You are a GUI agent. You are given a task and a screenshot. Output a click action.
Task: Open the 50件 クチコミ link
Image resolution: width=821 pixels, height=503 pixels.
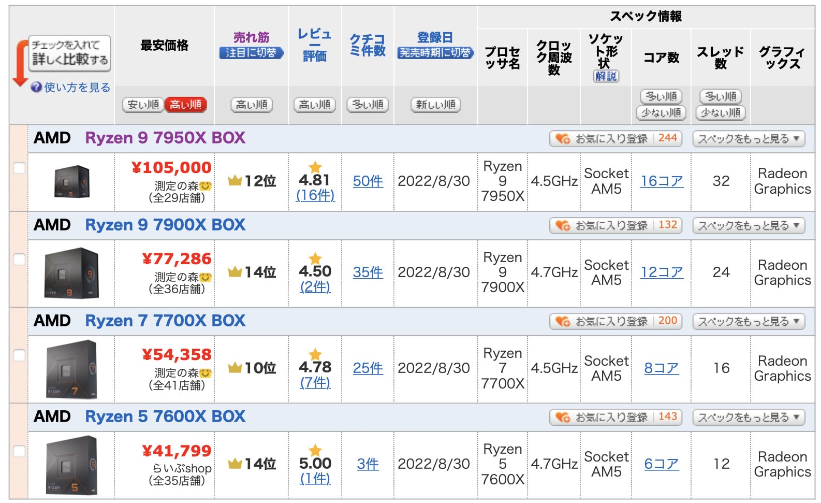(368, 181)
